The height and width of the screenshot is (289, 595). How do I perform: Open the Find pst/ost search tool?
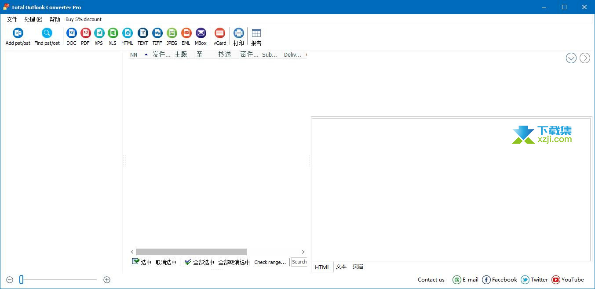[47, 36]
